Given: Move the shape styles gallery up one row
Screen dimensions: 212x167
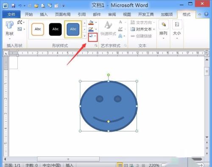Looking at the screenshot, I should pyautogui.click(x=84, y=23).
